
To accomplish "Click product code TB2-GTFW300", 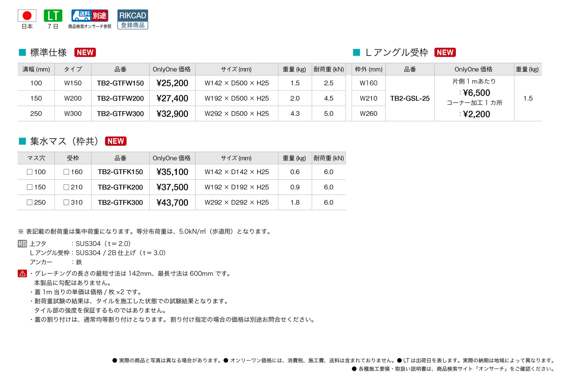I will pos(120,114).
